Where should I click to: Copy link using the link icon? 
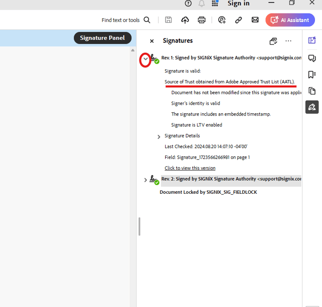tap(238, 20)
